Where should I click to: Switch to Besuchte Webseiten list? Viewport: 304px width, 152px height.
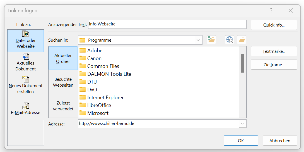pyautogui.click(x=63, y=82)
